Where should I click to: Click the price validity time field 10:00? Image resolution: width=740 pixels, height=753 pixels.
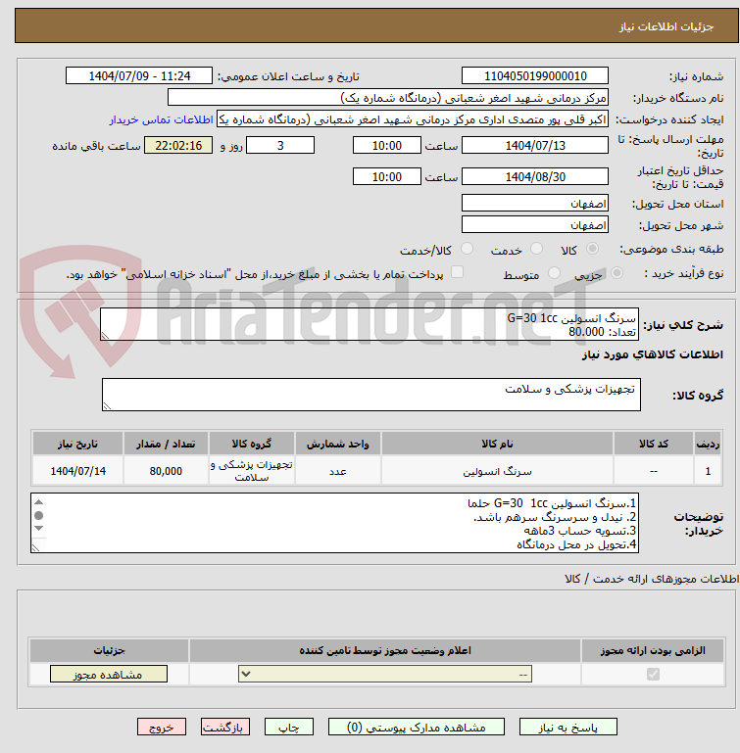point(386,176)
